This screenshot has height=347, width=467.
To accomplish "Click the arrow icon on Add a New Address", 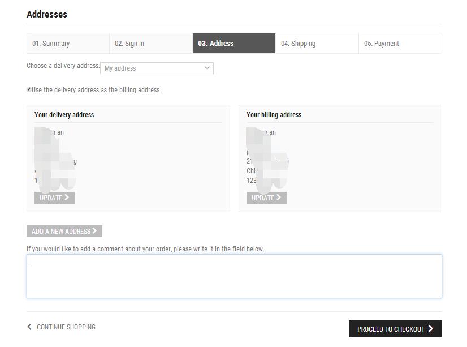I will [94, 231].
